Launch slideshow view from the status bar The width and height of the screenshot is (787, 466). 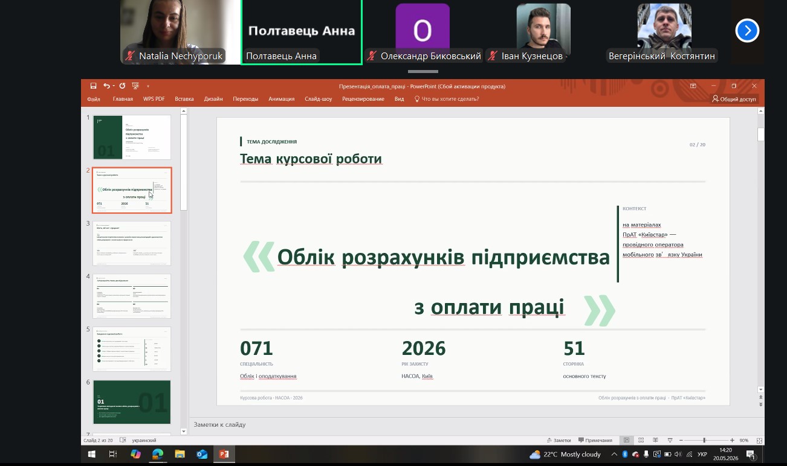[670, 440]
